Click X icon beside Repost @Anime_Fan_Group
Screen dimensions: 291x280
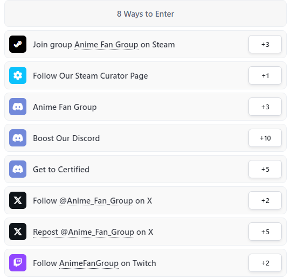[18, 232]
